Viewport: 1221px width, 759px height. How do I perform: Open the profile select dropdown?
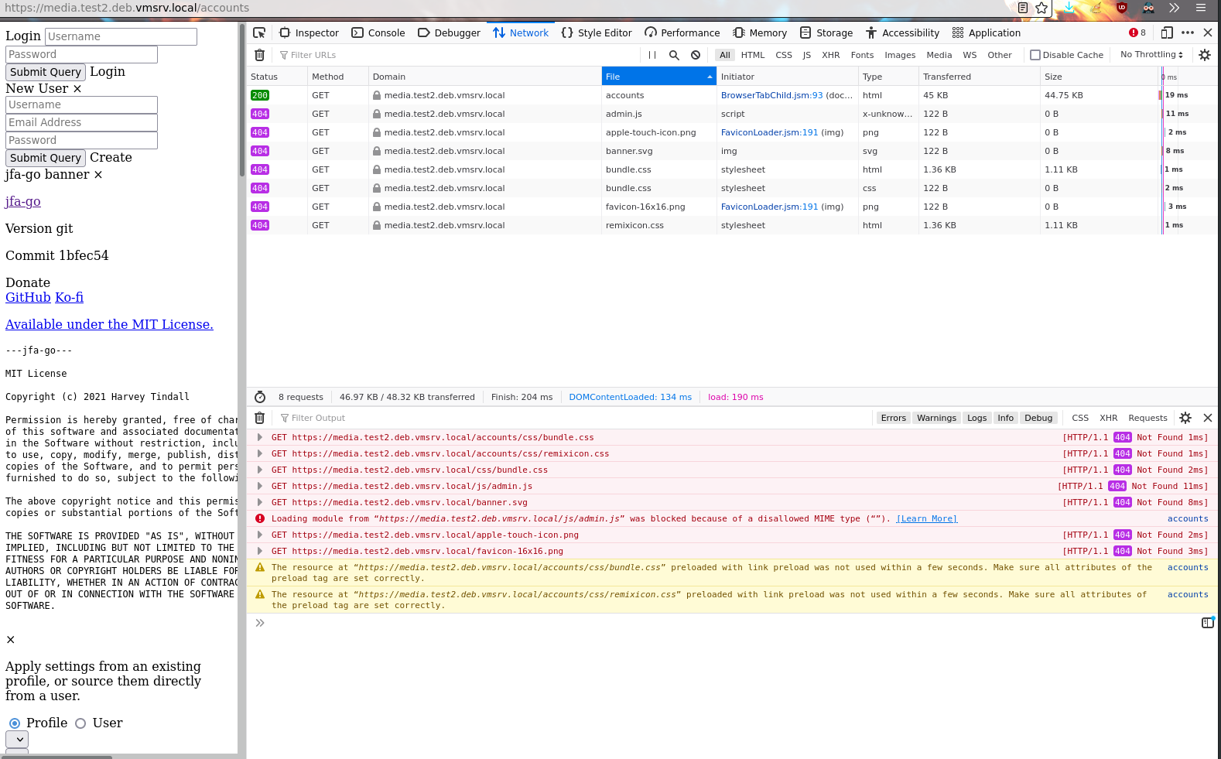pos(17,740)
